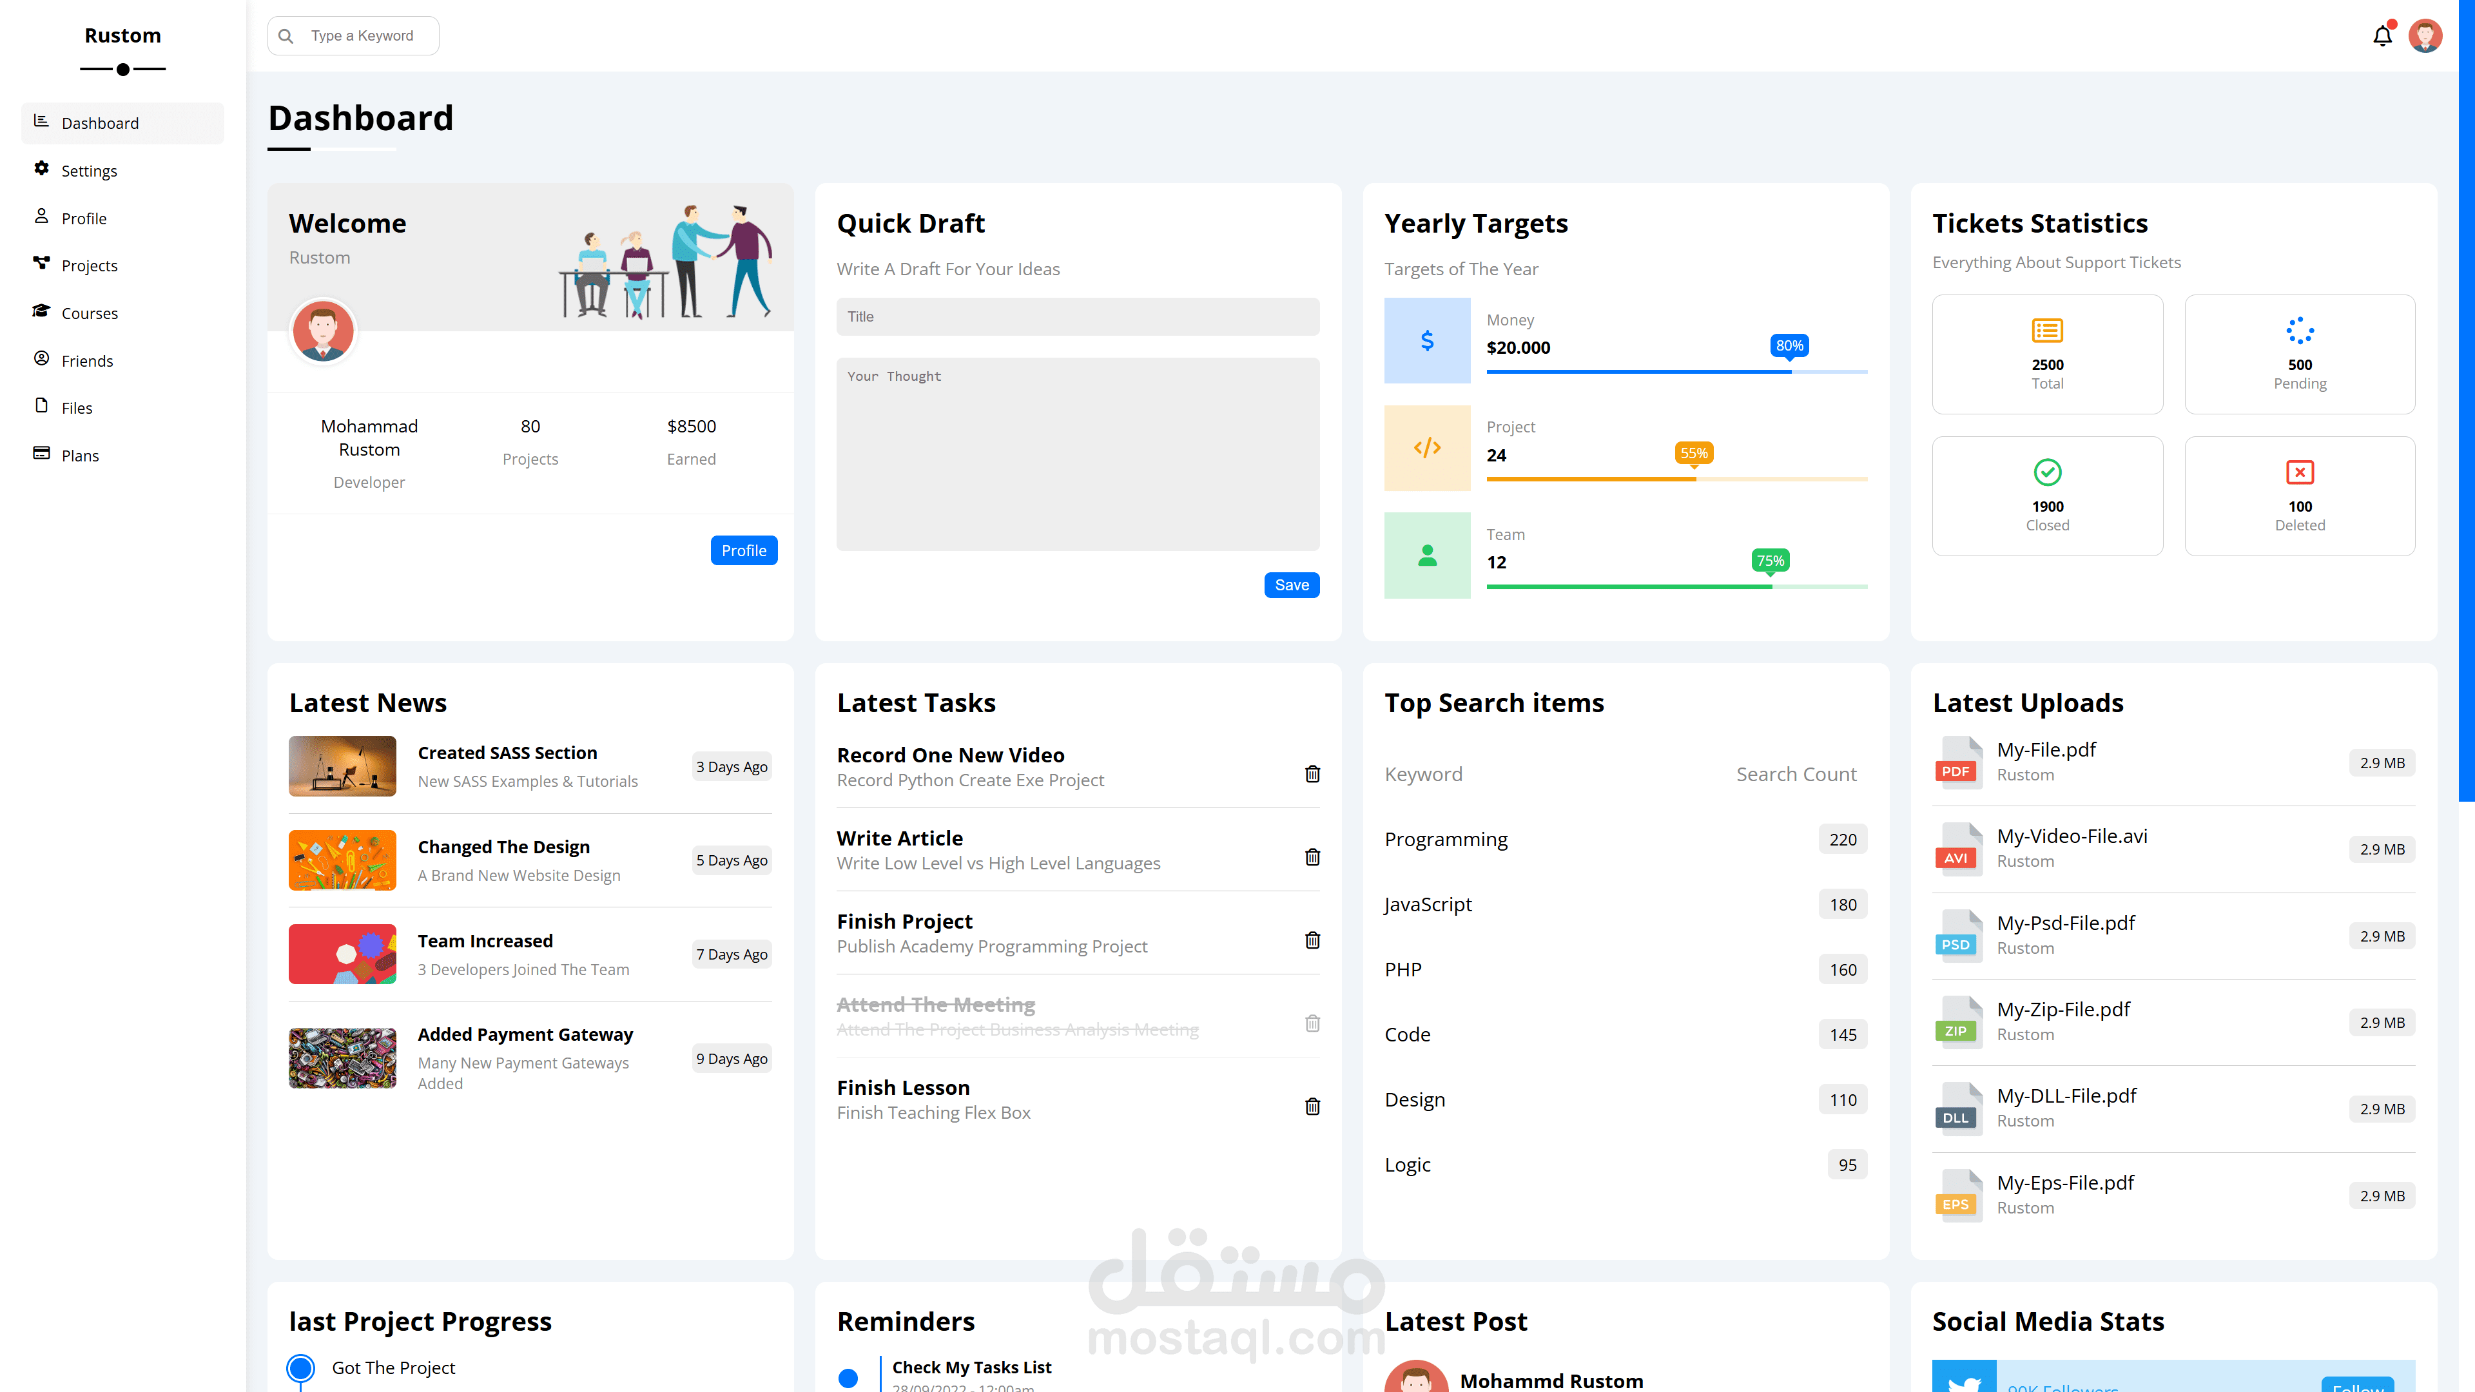Click the page vertical scrollbar
Screen dimensions: 2475x1392
[2467, 400]
